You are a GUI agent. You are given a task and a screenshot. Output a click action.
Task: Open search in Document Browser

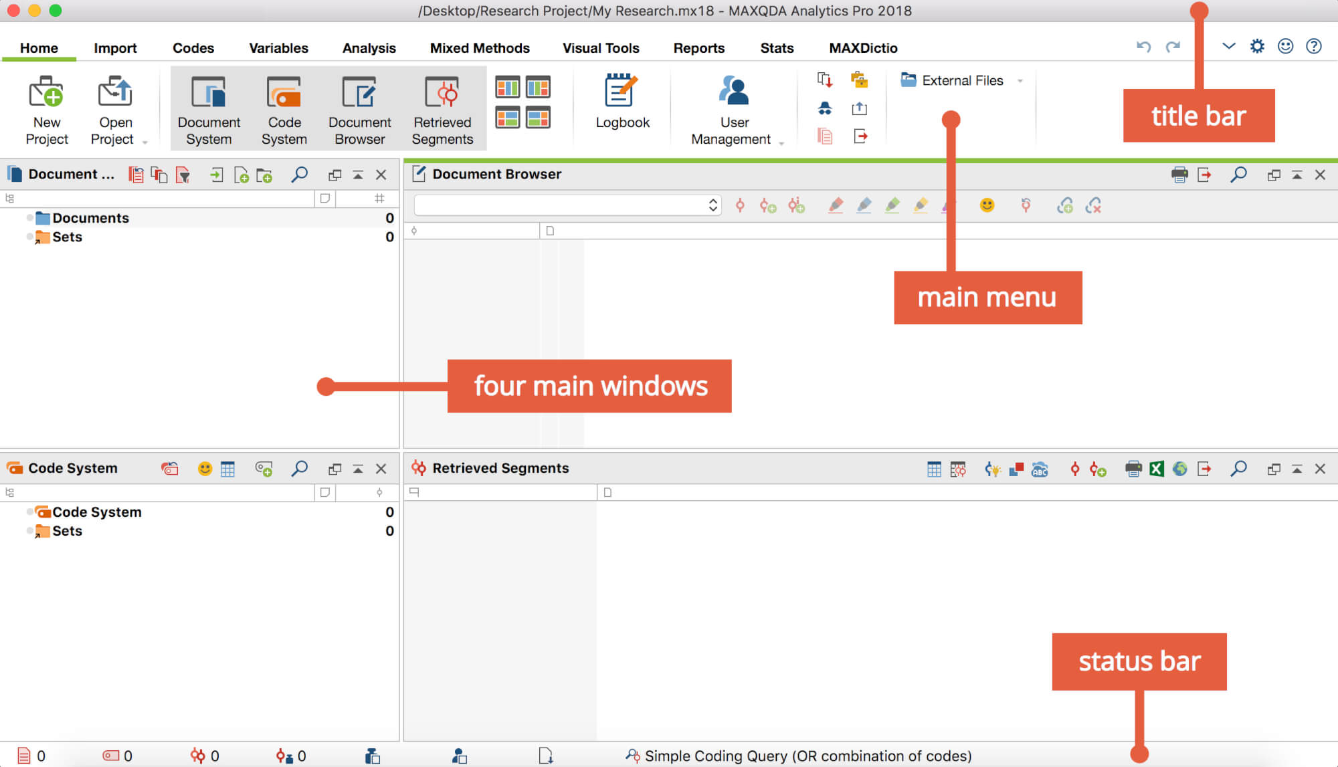tap(1238, 175)
